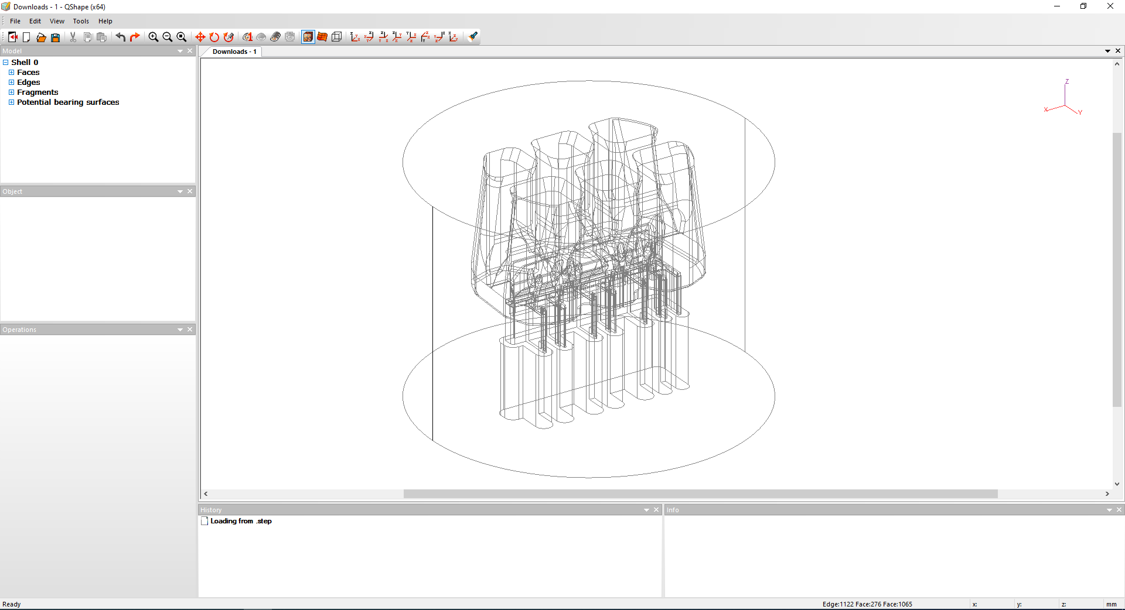Click the Zoom Out magnifier icon

pos(168,37)
